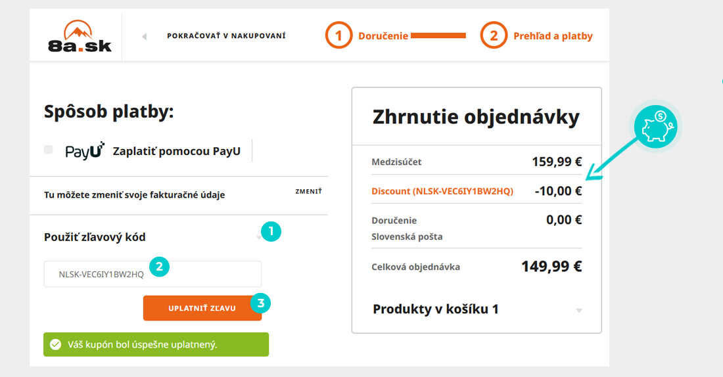The width and height of the screenshot is (723, 377).
Task: Click the green checkmark in the coupon message
Action: click(x=56, y=344)
